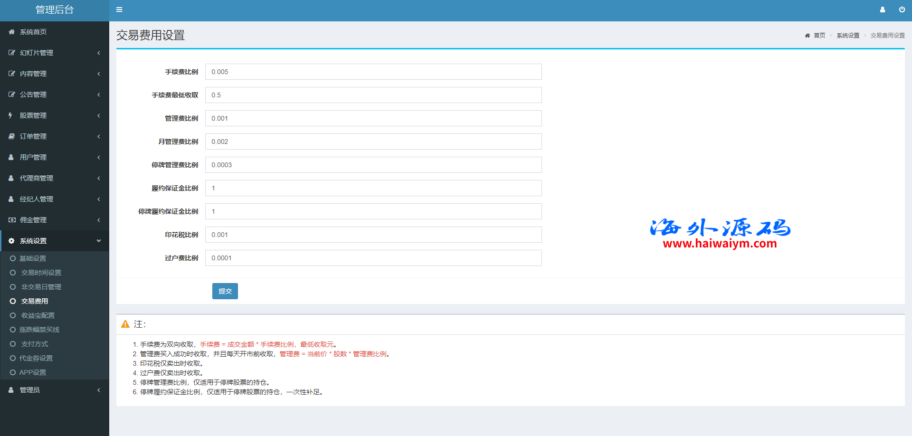Go to 首页 via breadcrumb link
Screen dimensions: 912x436
coord(819,36)
